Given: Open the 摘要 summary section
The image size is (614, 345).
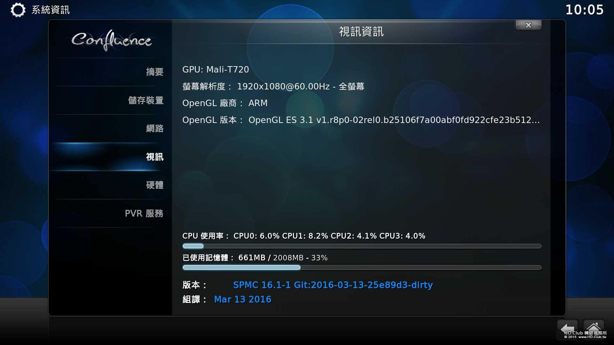Looking at the screenshot, I should click(x=154, y=72).
